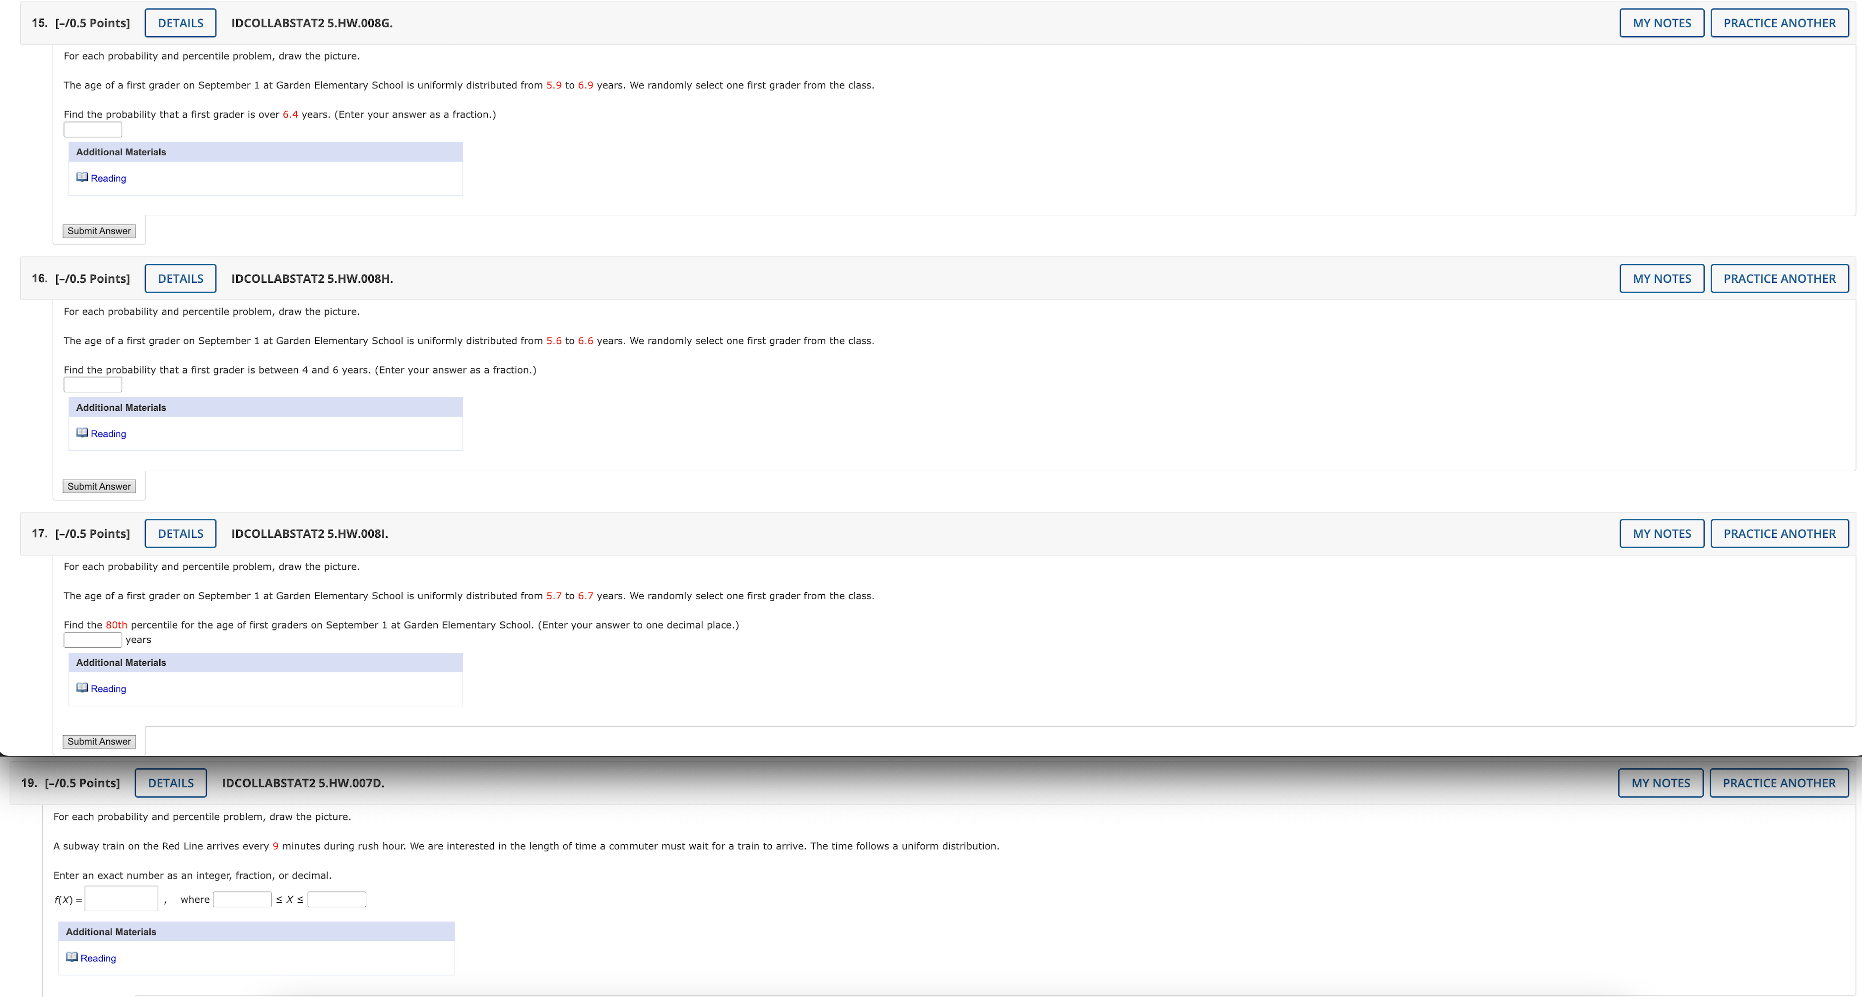Click PRACTICE ANOTHER for question 19

tap(1778, 783)
